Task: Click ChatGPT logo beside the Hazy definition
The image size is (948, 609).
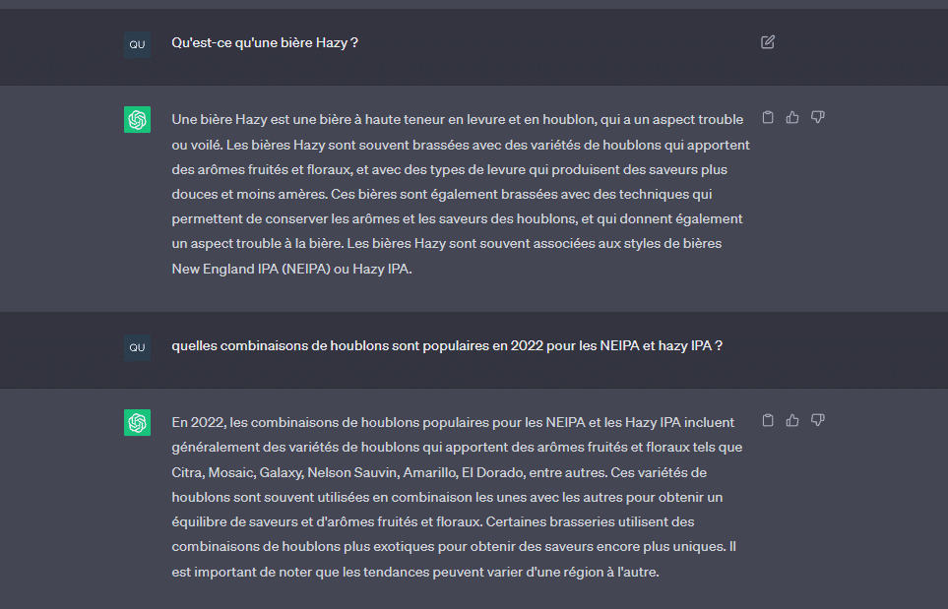Action: pyautogui.click(x=137, y=120)
